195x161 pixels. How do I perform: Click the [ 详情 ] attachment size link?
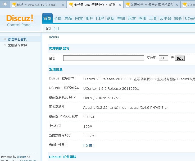click(x=89, y=145)
